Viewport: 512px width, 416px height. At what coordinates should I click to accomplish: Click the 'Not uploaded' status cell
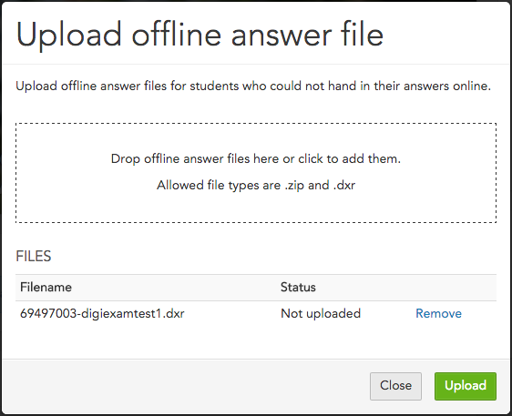[x=321, y=313]
